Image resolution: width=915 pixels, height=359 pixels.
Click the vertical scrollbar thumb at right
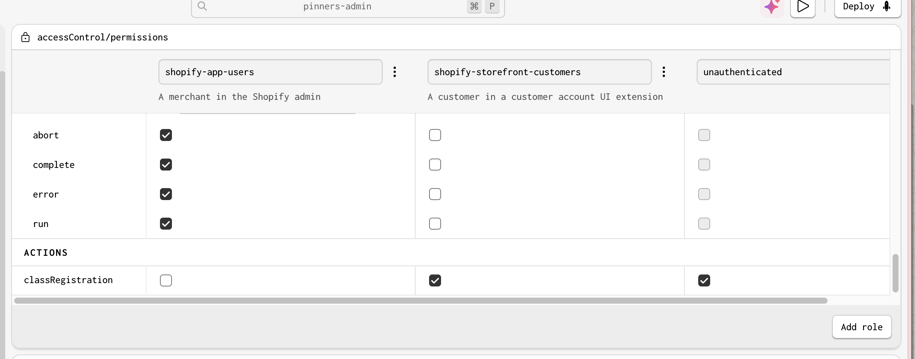tap(895, 273)
